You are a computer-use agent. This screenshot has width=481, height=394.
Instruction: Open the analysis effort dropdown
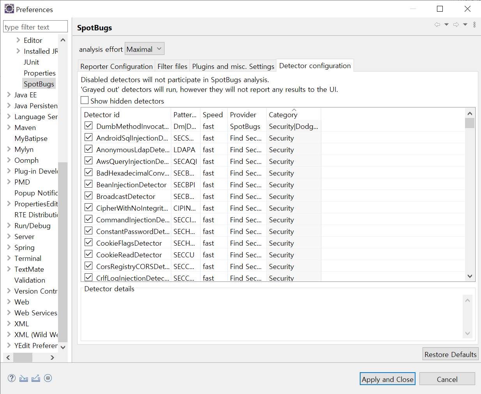click(x=144, y=49)
